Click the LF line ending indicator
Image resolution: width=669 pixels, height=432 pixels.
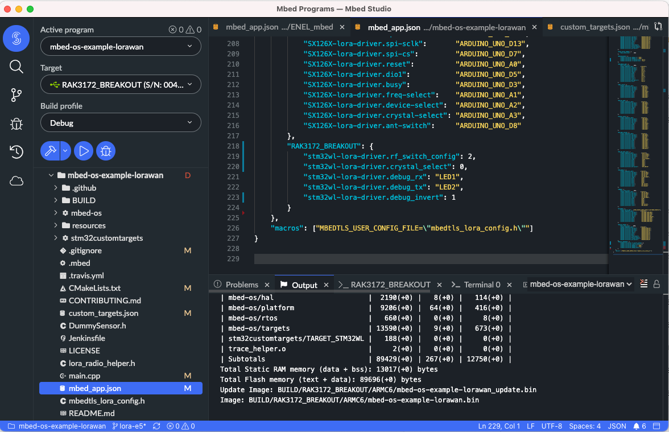coord(531,426)
